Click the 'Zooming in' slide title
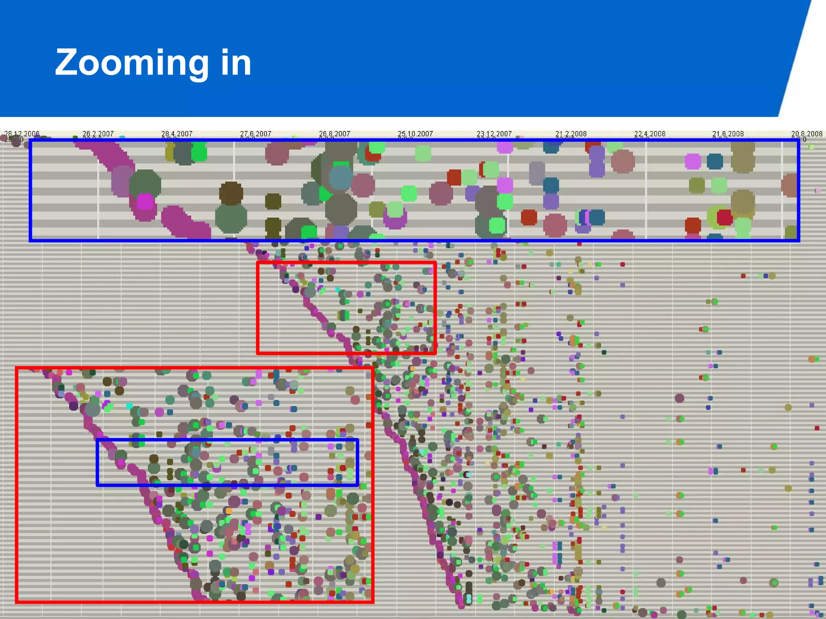Image resolution: width=826 pixels, height=619 pixels. (x=153, y=62)
